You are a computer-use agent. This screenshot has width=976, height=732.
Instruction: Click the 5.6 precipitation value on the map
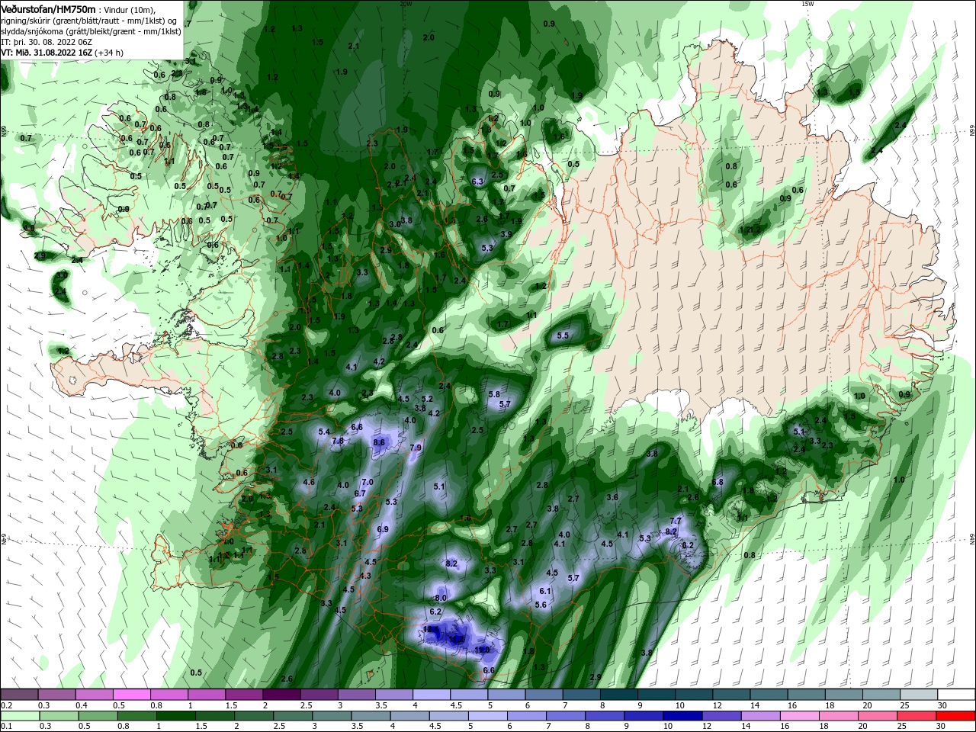click(541, 605)
